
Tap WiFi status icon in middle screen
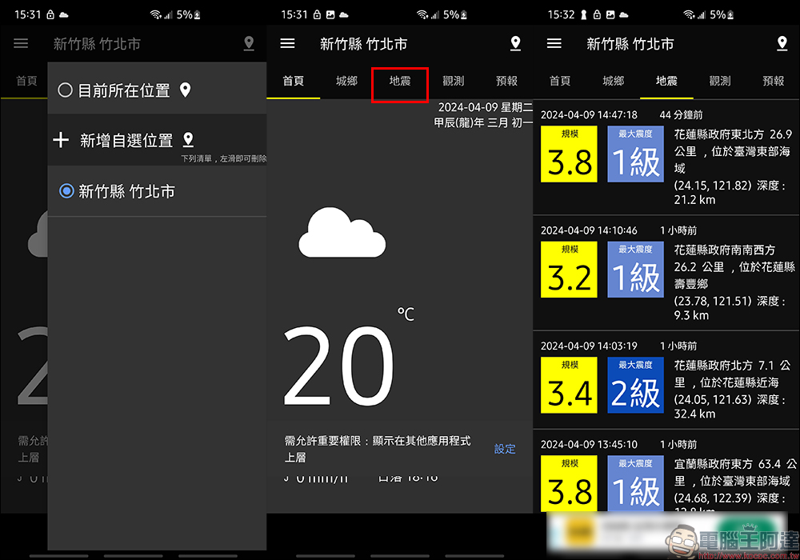pyautogui.click(x=422, y=14)
